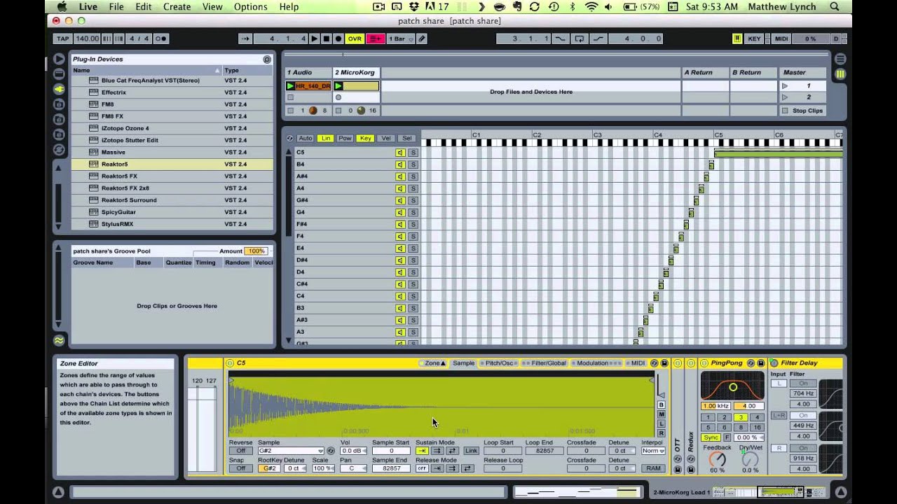Stop playback with the transport Stop button
The height and width of the screenshot is (504, 897).
pos(326,38)
